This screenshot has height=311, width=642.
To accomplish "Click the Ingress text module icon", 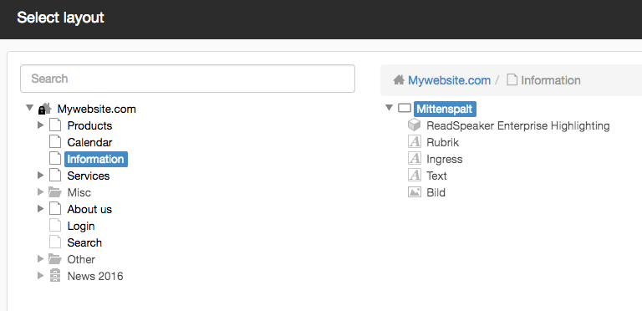I will [415, 159].
